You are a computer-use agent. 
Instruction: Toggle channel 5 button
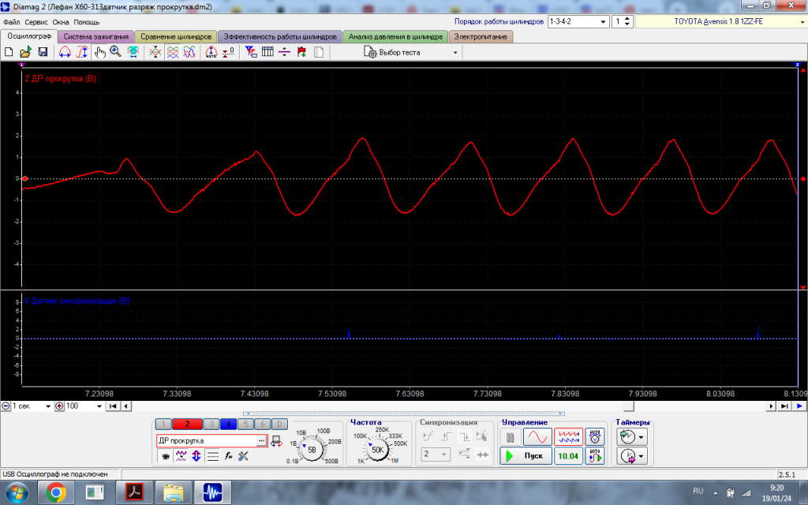[x=245, y=424]
